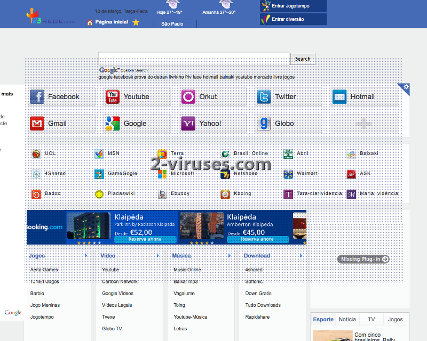The height and width of the screenshot is (341, 427).
Task: Switch to the Notícia tab
Action: [347, 319]
